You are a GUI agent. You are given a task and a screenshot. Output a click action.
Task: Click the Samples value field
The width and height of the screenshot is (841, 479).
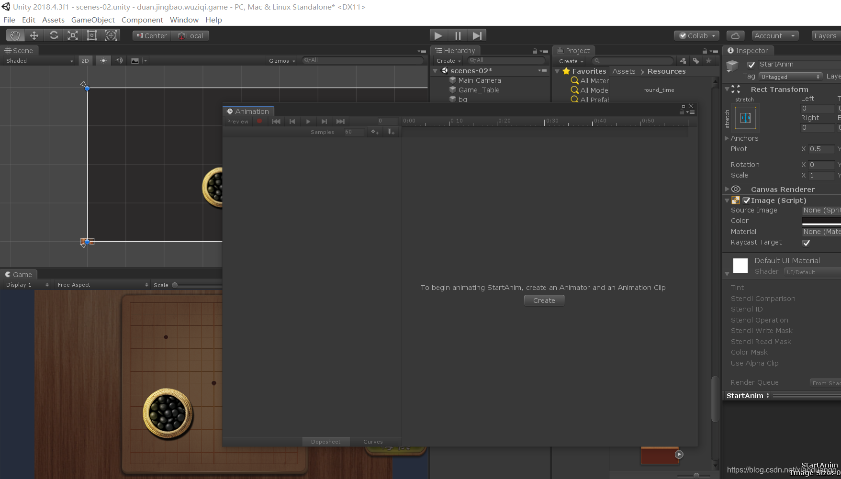pos(354,132)
